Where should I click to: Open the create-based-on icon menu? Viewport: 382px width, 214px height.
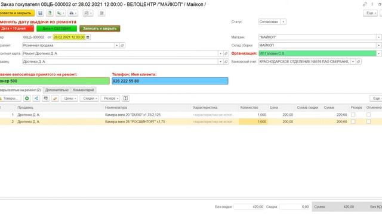point(60,13)
